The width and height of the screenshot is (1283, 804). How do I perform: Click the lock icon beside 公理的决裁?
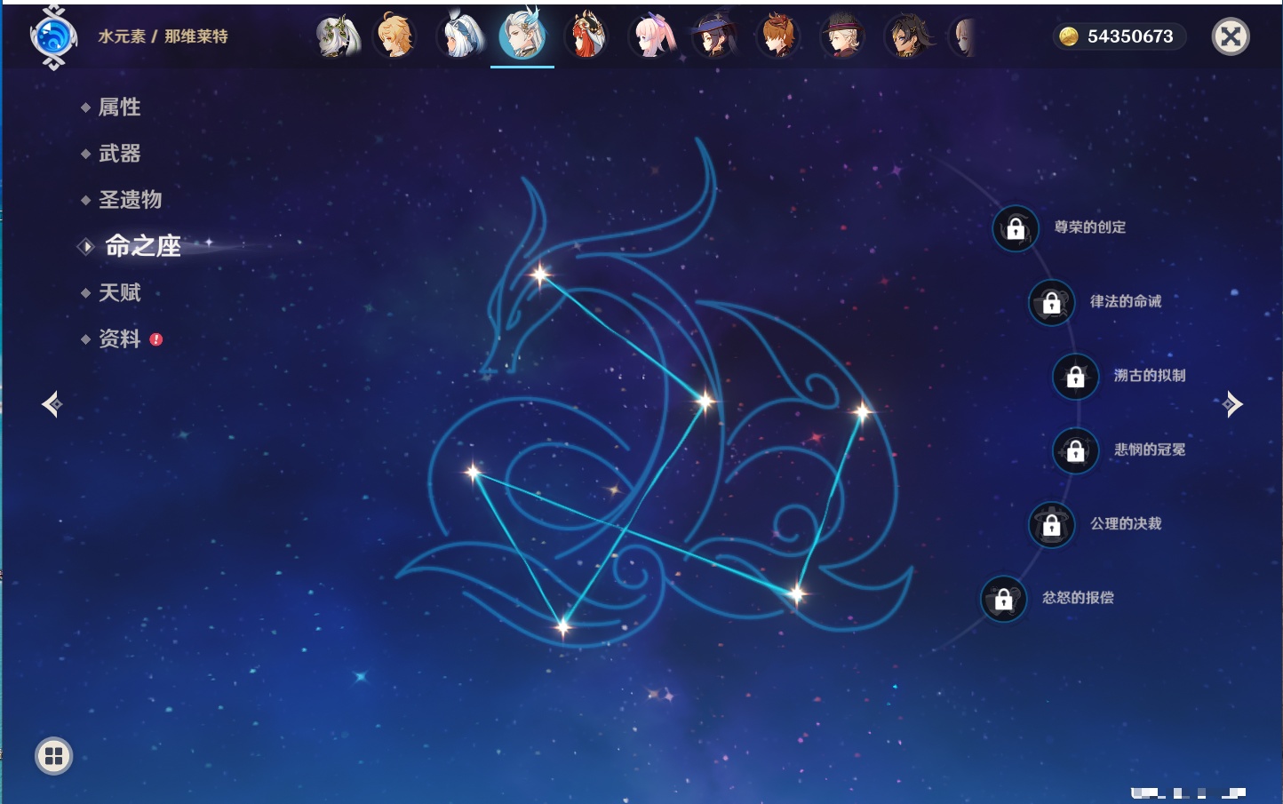[1051, 525]
